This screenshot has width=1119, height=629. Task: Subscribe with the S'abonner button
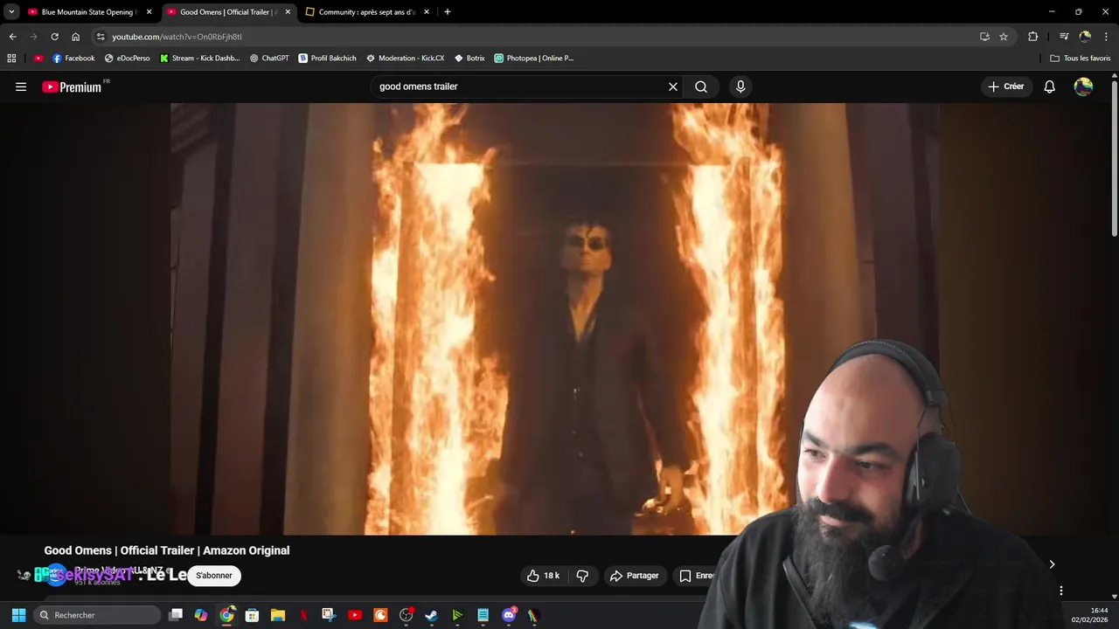click(214, 576)
